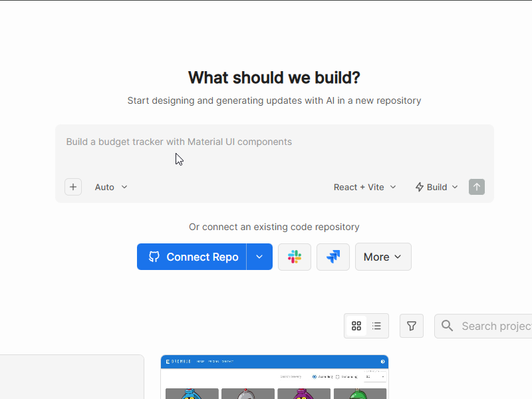Image resolution: width=532 pixels, height=399 pixels.
Task: Expand the Build mode dropdown
Action: click(x=437, y=187)
